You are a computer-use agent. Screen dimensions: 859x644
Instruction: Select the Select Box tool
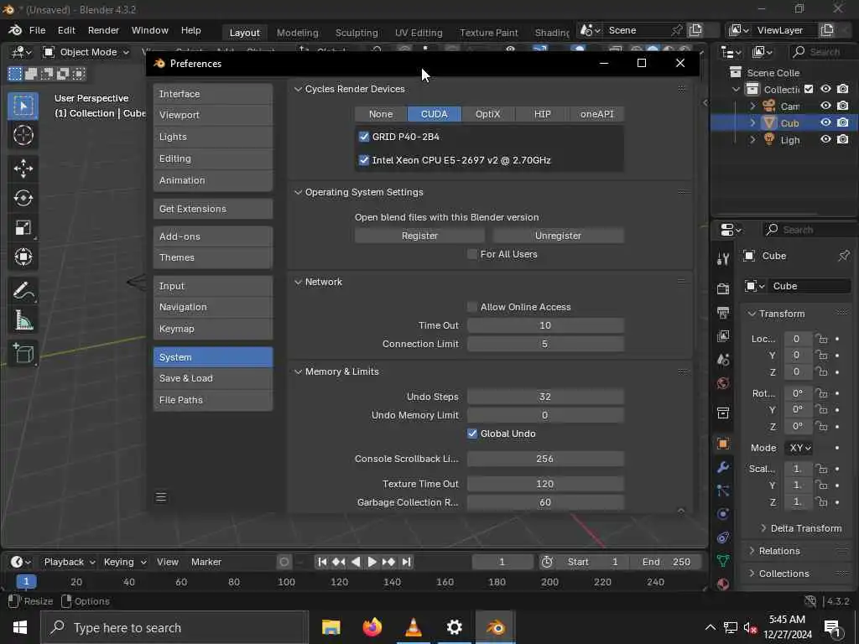23,106
